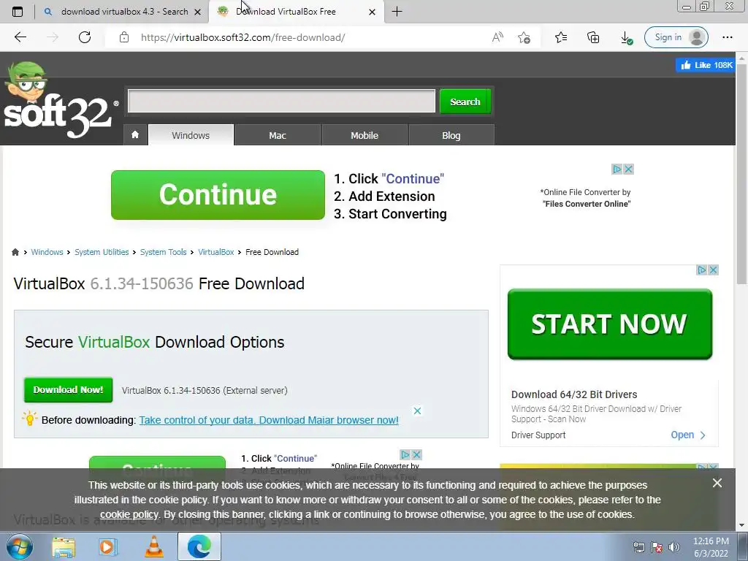
Task: Click the lightbulb tip icon
Action: (x=29, y=419)
